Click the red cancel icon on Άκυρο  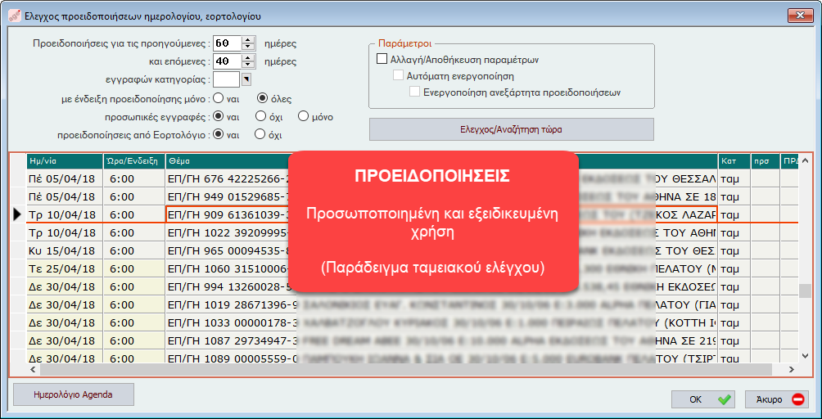pyautogui.click(x=798, y=399)
